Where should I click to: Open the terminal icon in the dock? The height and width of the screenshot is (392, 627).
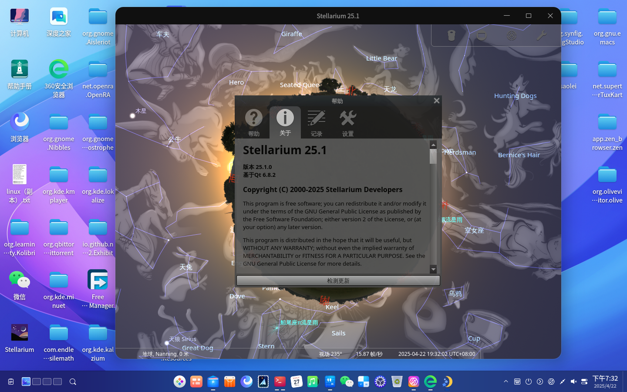pyautogui.click(x=280, y=382)
